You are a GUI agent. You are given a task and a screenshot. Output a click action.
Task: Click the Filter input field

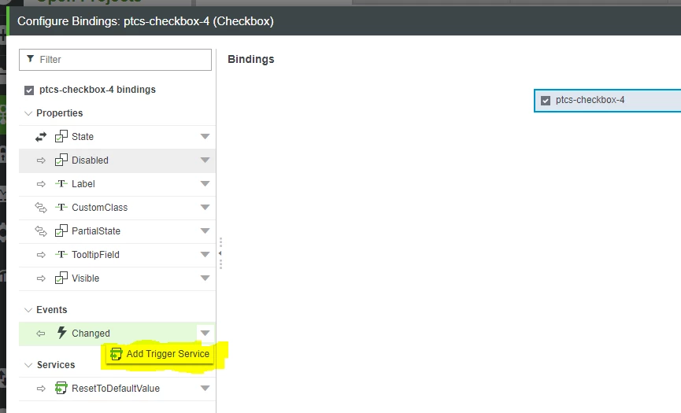pyautogui.click(x=115, y=60)
